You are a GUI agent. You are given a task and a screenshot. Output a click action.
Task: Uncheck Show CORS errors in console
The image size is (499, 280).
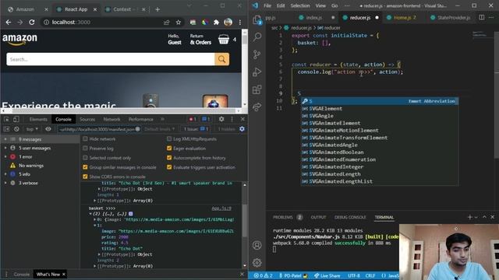[x=85, y=177]
